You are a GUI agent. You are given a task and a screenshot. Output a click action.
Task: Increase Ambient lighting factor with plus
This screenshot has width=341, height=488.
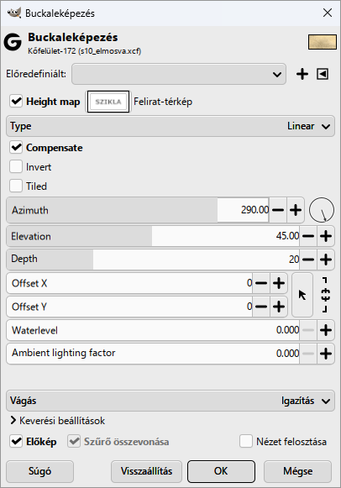pos(326,354)
